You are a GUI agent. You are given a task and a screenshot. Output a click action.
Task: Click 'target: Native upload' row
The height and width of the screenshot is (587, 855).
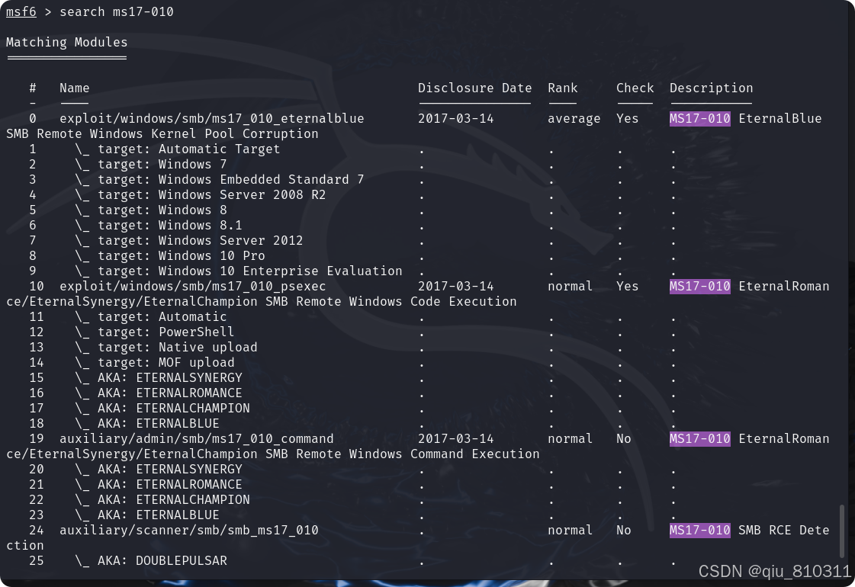click(166, 347)
